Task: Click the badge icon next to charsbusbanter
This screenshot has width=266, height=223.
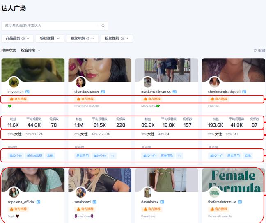Action: 103,92
